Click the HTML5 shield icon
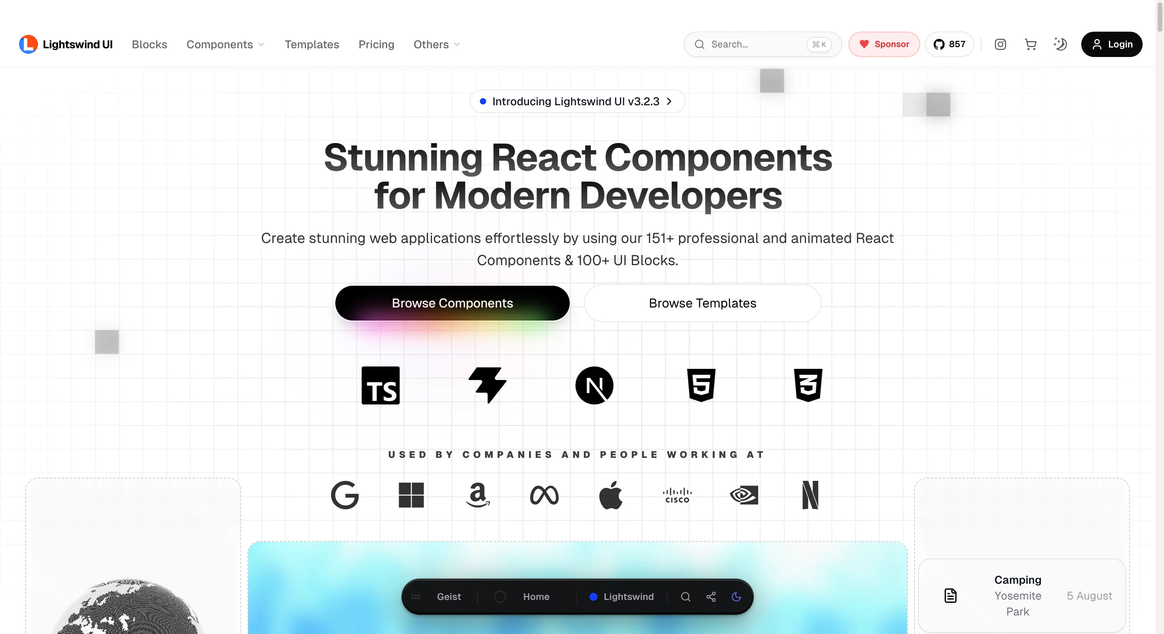Image resolution: width=1164 pixels, height=634 pixels. (701, 385)
